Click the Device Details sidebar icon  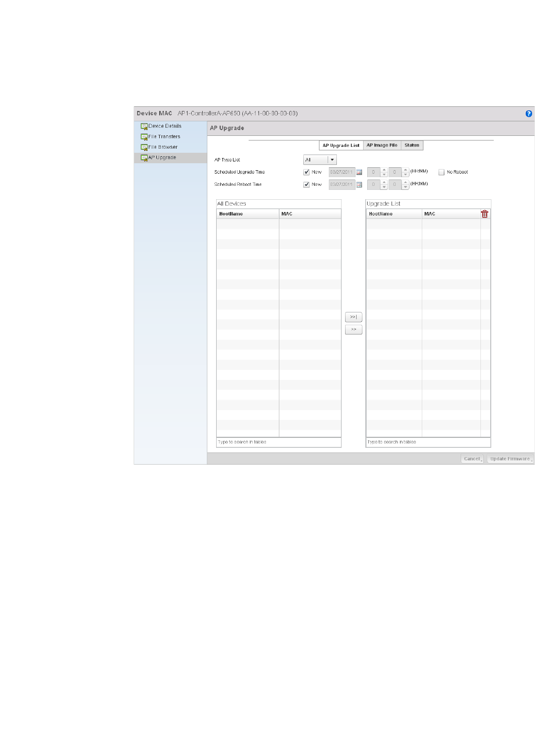[x=144, y=126]
